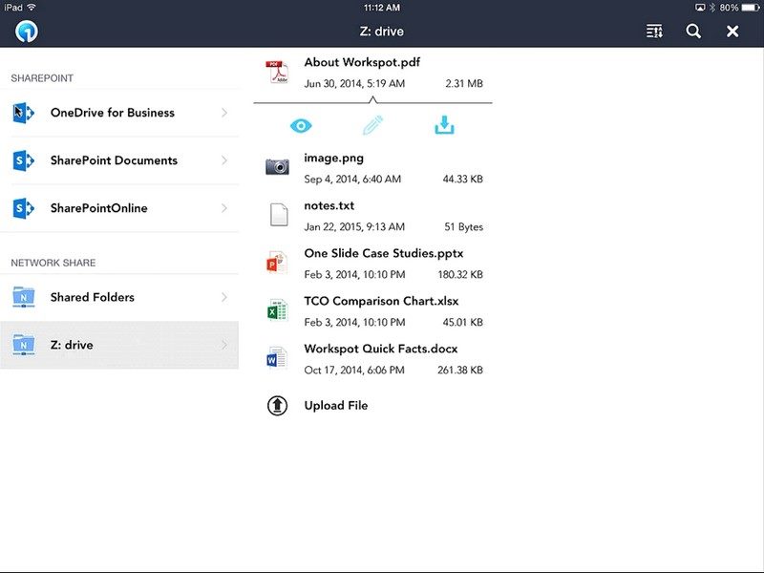764x573 pixels.
Task: Click the 261.38 KB file size
Action: 460,371
